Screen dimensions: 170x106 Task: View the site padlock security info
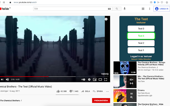[10, 2]
